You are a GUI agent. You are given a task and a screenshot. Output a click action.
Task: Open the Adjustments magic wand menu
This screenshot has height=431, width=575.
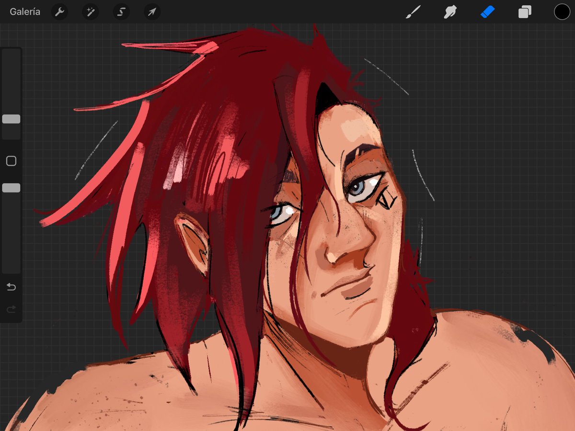(90, 12)
